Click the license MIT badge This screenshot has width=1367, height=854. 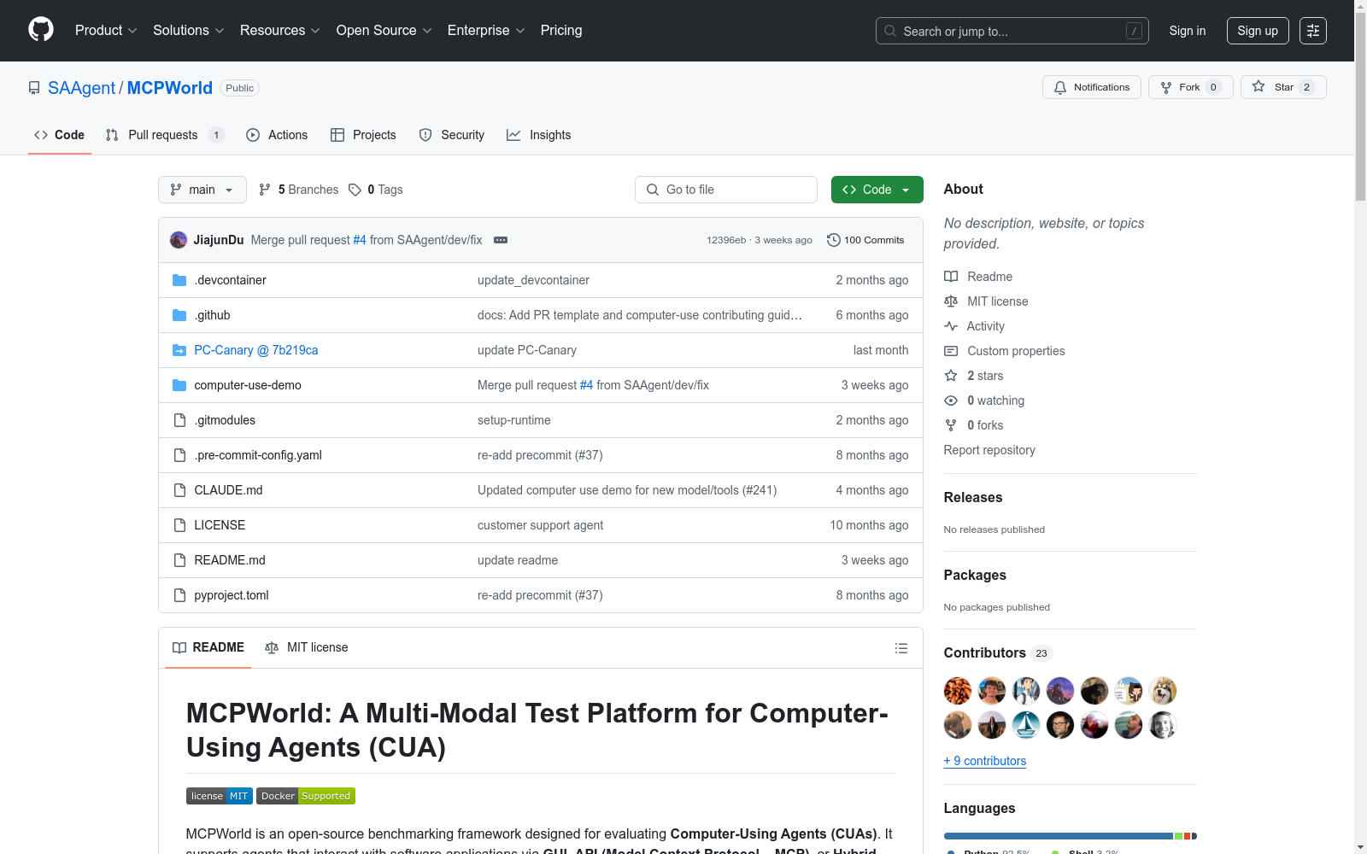tap(220, 796)
